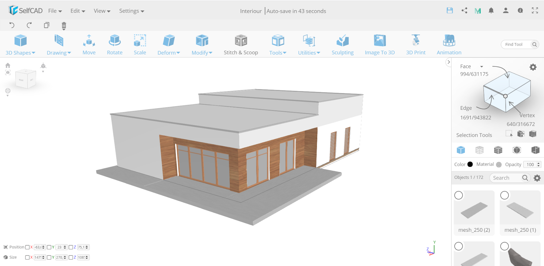Open the Settings menu
The height and width of the screenshot is (266, 544).
132,11
